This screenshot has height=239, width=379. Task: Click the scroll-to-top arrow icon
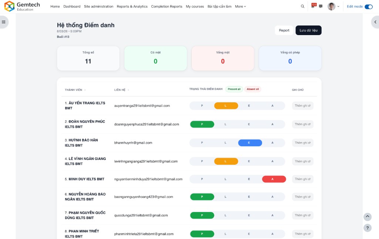367,217
